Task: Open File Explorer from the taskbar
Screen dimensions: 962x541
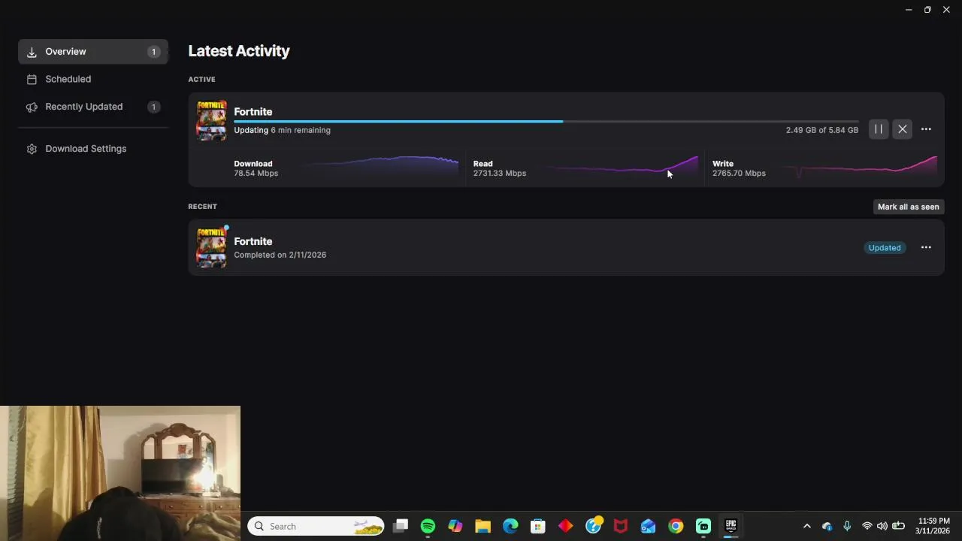Action: click(483, 526)
